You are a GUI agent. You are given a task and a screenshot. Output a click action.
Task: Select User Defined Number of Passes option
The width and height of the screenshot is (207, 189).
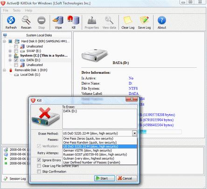(100, 163)
